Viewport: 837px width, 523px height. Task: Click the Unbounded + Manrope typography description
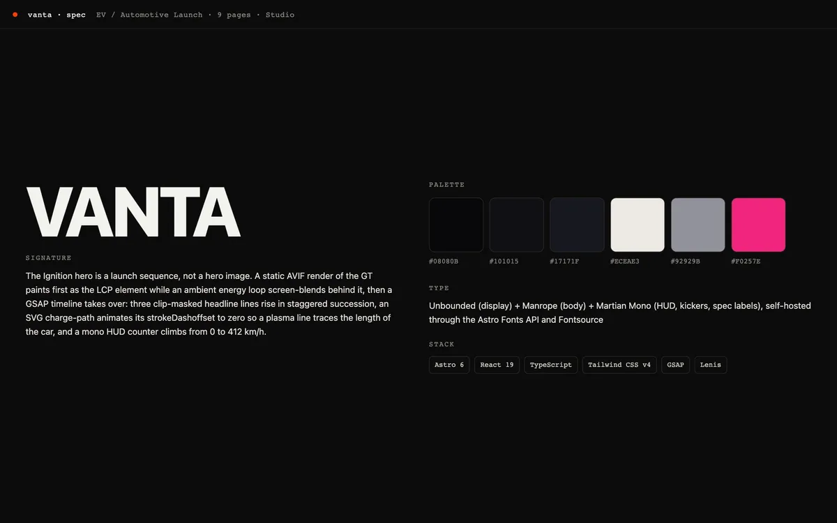click(x=620, y=312)
